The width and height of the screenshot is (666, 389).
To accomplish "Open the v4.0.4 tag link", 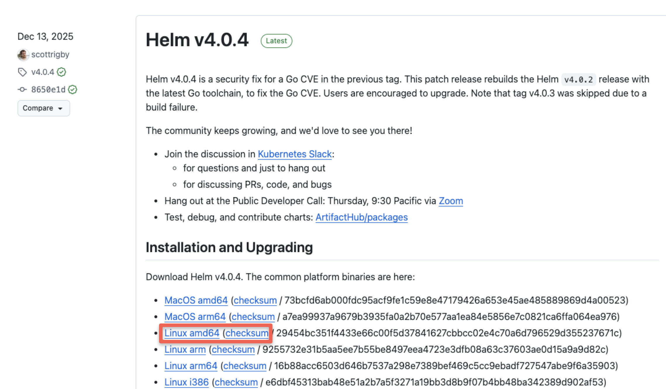I will pyautogui.click(x=42, y=72).
